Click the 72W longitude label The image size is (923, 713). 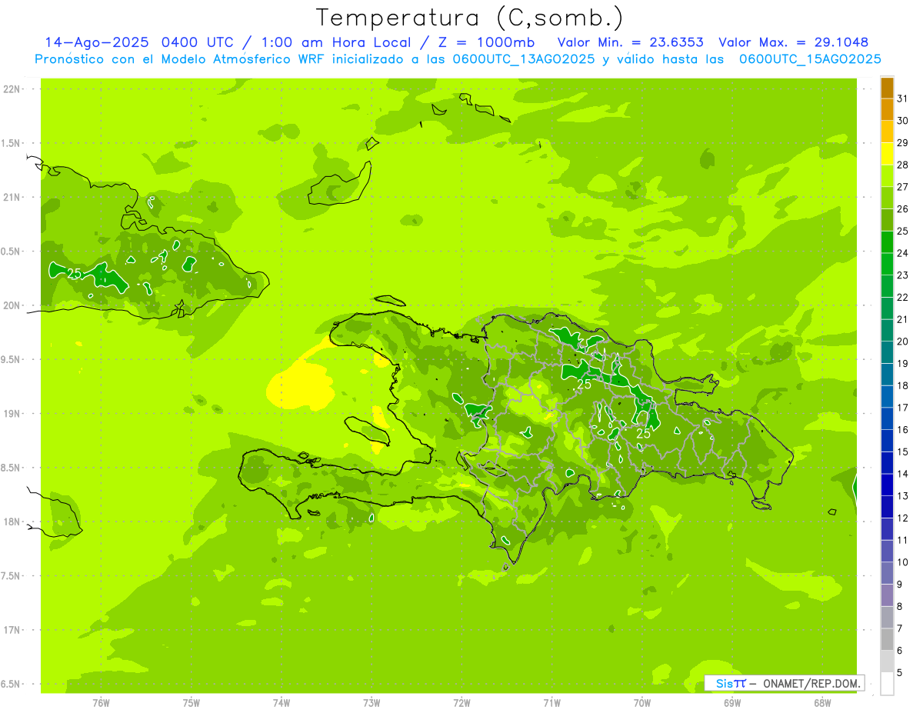461,703
